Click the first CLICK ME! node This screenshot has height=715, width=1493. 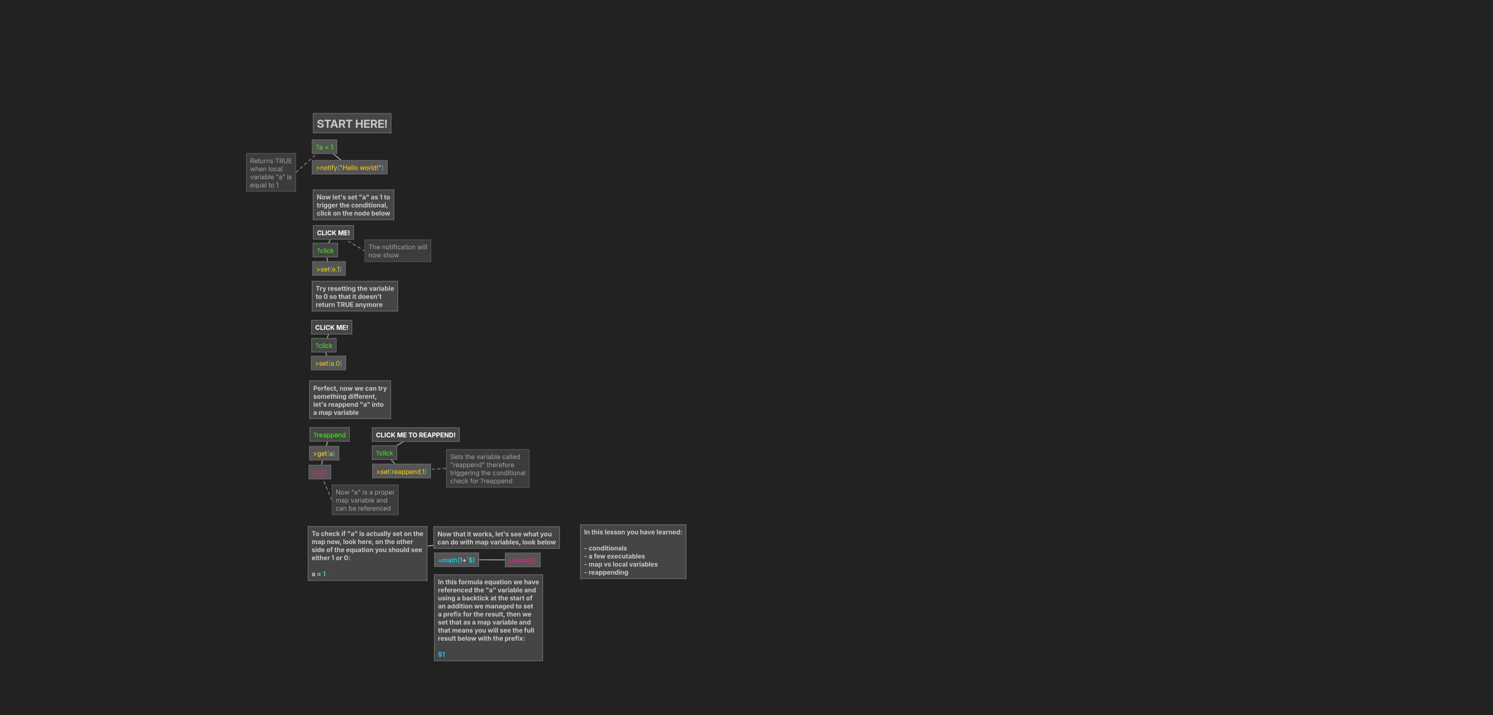tap(333, 232)
